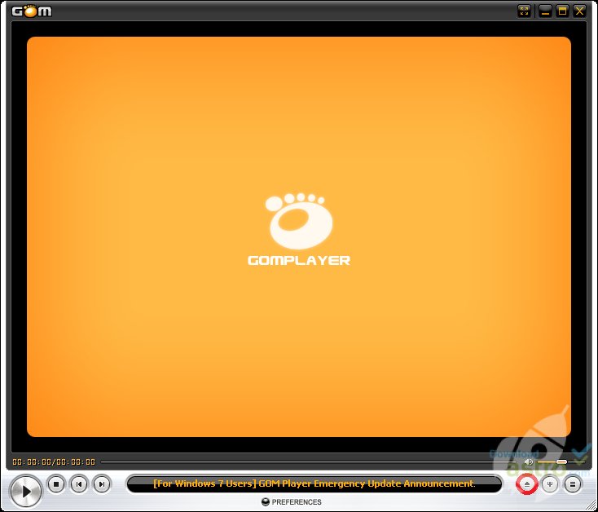Click the 00:00:00/00:00:00 time display
This screenshot has width=598, height=512.
coord(54,462)
